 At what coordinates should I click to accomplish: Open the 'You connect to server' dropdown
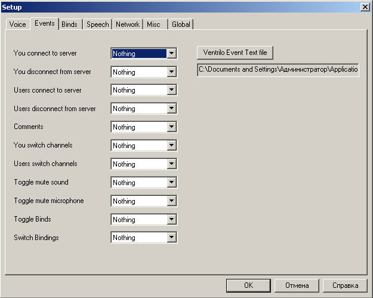[172, 54]
